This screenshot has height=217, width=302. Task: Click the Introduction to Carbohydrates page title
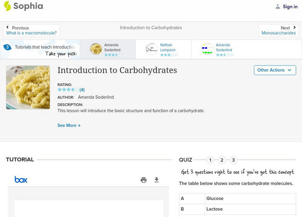pyautogui.click(x=117, y=70)
